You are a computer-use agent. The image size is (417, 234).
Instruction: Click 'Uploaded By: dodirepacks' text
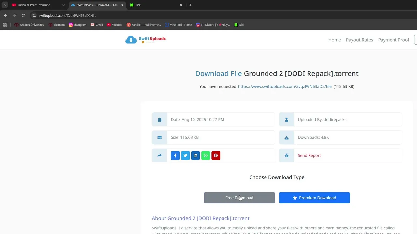click(322, 120)
